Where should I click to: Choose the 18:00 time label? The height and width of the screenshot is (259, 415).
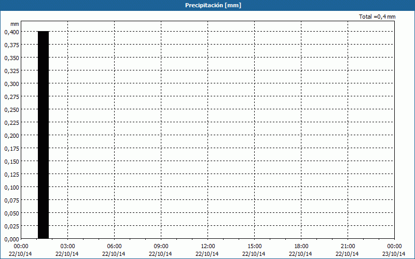(301, 247)
